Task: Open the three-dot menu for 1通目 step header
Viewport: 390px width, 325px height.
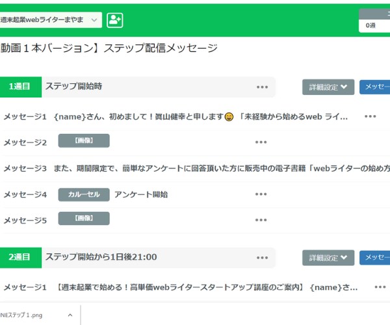Action: 262,87
